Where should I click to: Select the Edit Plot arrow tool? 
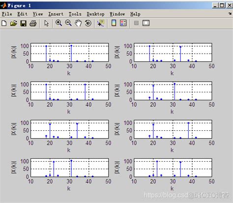(47, 23)
